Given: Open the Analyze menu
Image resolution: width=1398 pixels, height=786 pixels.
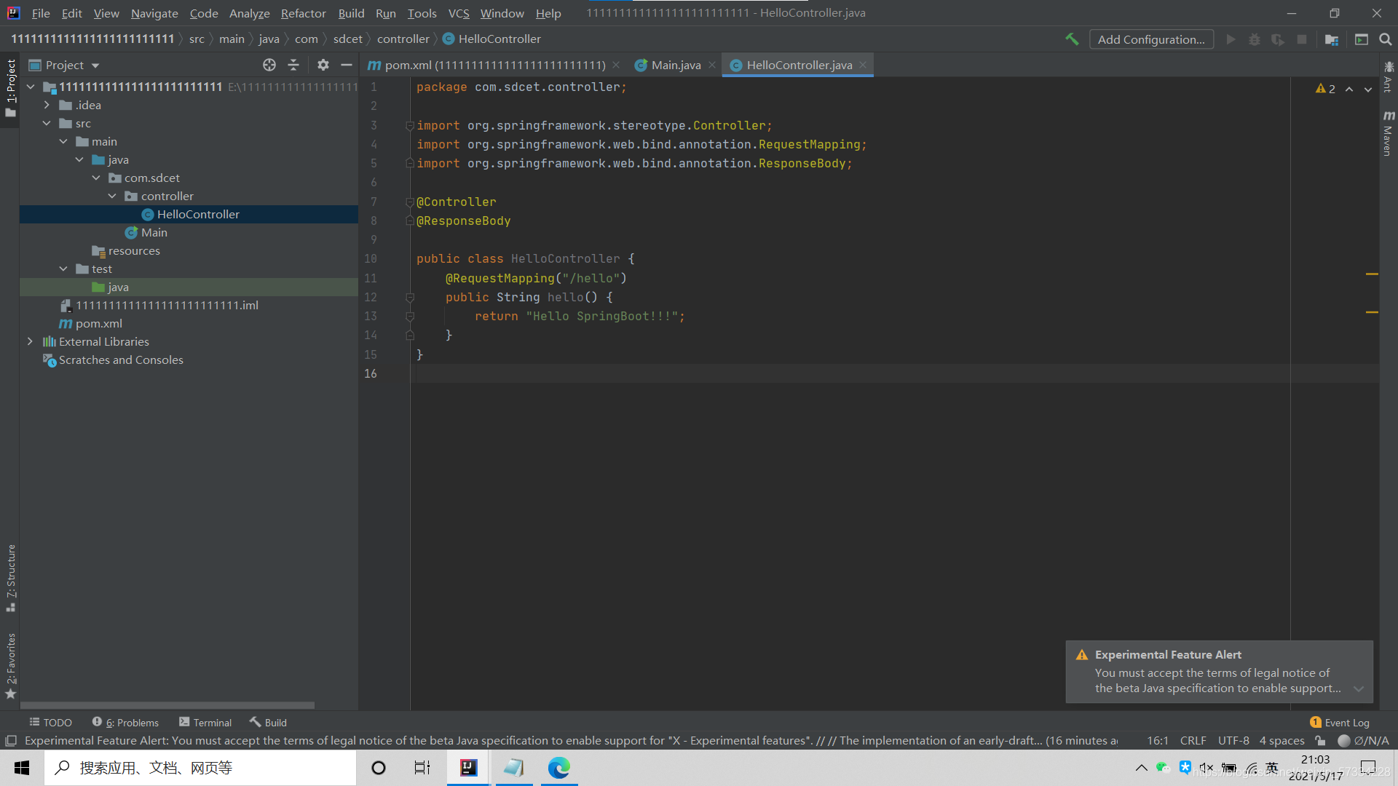Looking at the screenshot, I should click(249, 13).
